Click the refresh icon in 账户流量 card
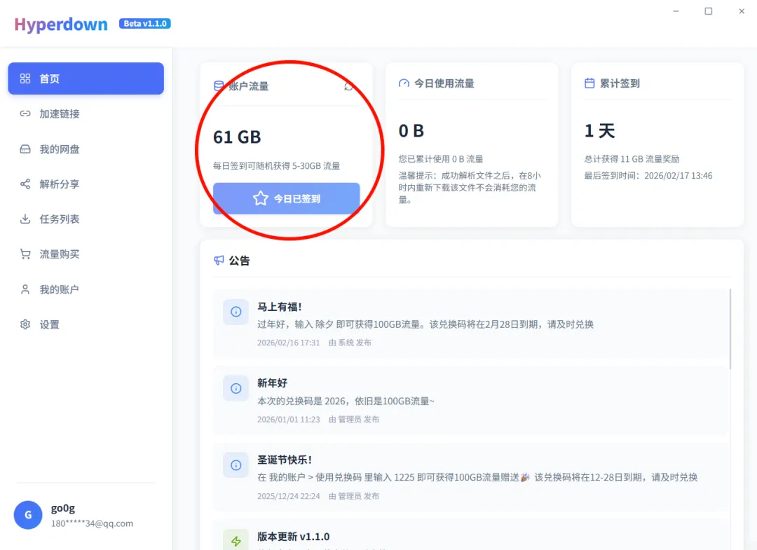 (349, 86)
